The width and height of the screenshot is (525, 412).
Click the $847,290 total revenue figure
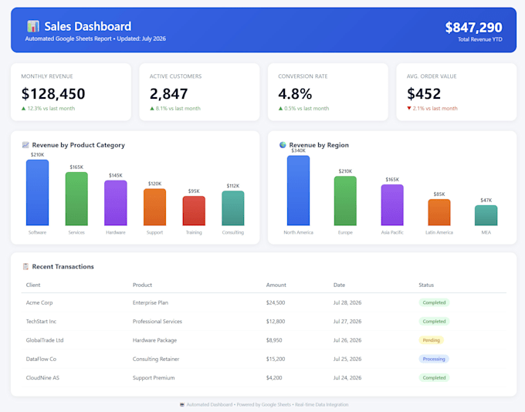pos(473,28)
